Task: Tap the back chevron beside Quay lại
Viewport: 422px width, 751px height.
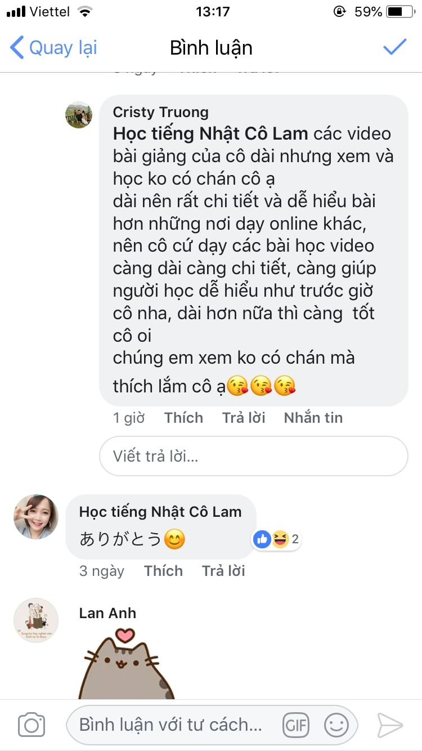Action: 17,48
